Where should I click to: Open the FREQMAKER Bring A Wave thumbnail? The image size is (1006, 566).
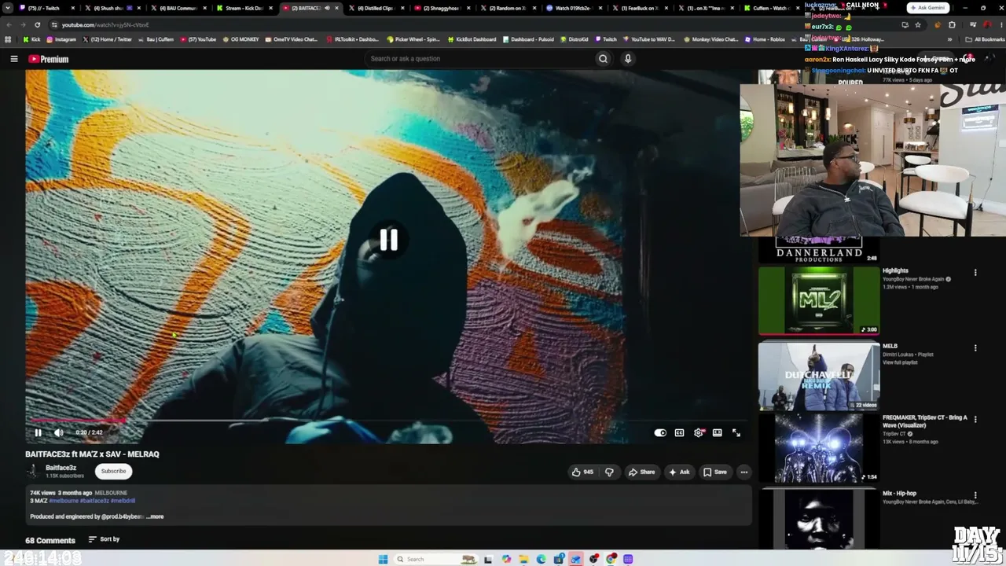[819, 447]
